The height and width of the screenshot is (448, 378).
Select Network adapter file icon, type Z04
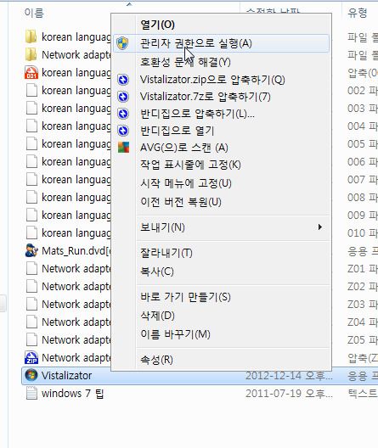tap(31, 322)
